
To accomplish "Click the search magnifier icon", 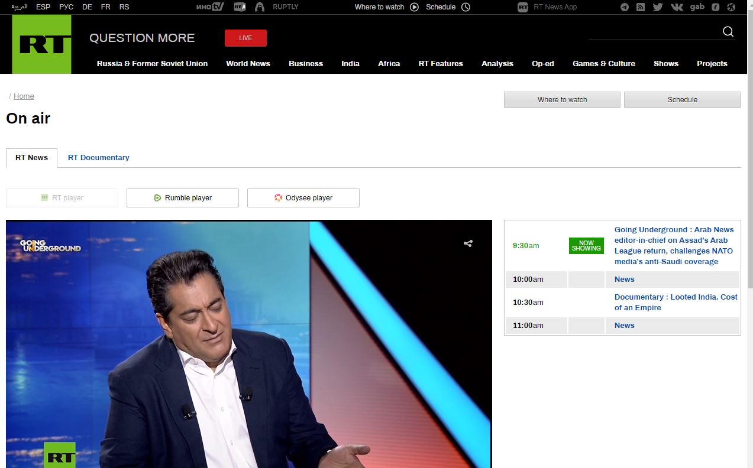I will [x=728, y=32].
